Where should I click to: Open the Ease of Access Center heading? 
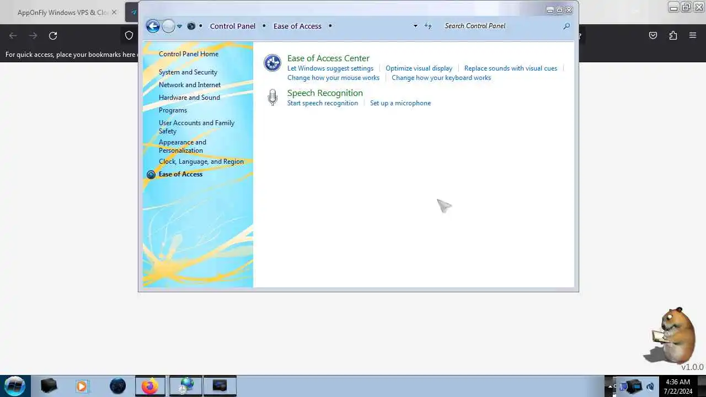(328, 58)
